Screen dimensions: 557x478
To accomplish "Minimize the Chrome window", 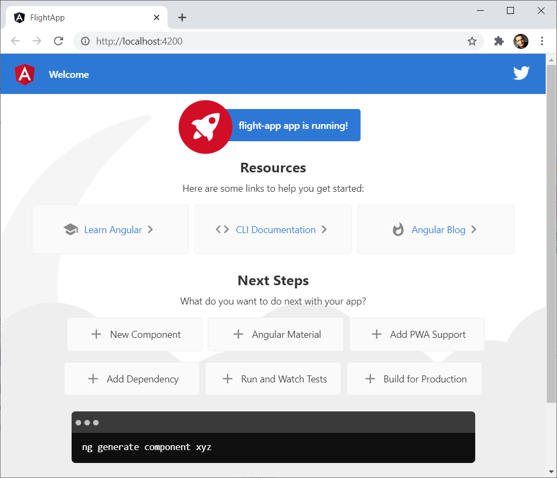I will 480,11.
